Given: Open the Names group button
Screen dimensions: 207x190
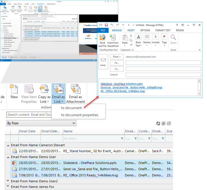Looking at the screenshot, I should pos(147,40).
